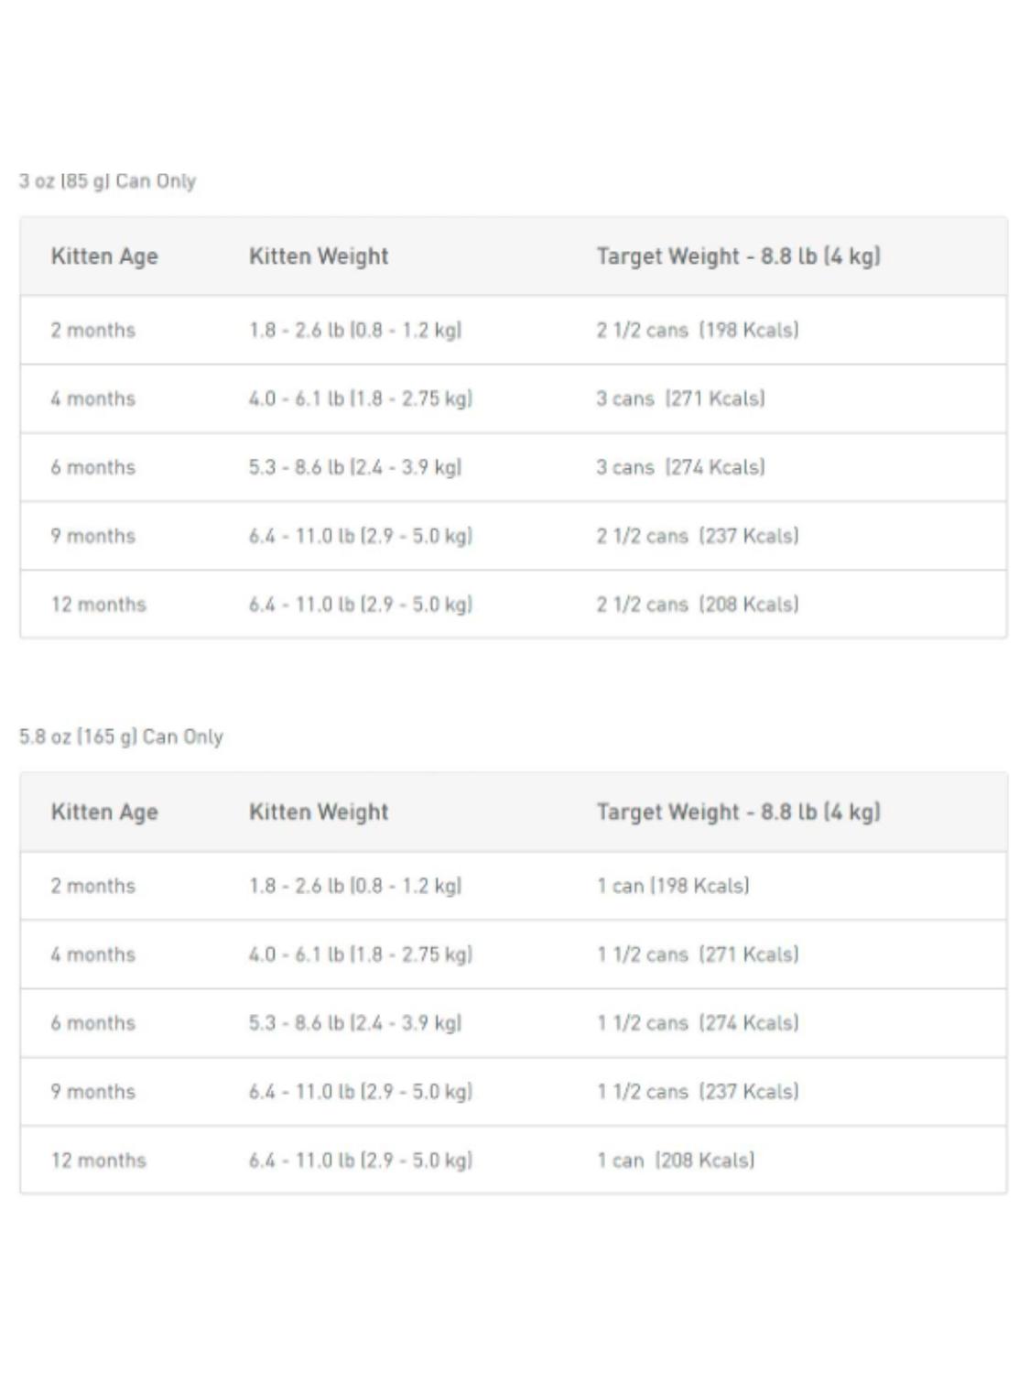Select the "3 cans (274 Kcals)" cell
The width and height of the screenshot is (1030, 1374).
coord(680,467)
